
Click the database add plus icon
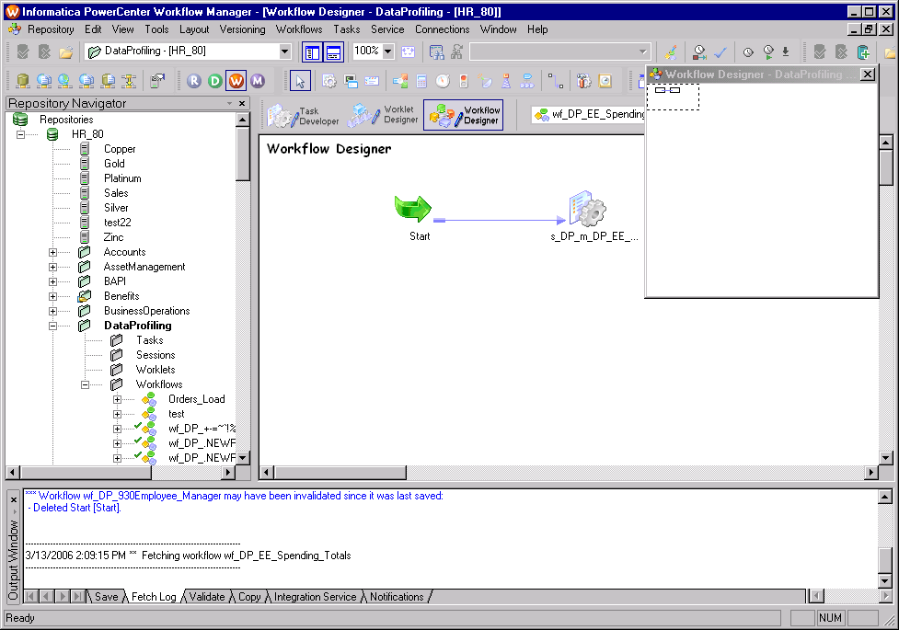tap(863, 52)
